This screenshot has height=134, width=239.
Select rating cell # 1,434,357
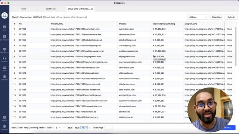click(x=158, y=40)
